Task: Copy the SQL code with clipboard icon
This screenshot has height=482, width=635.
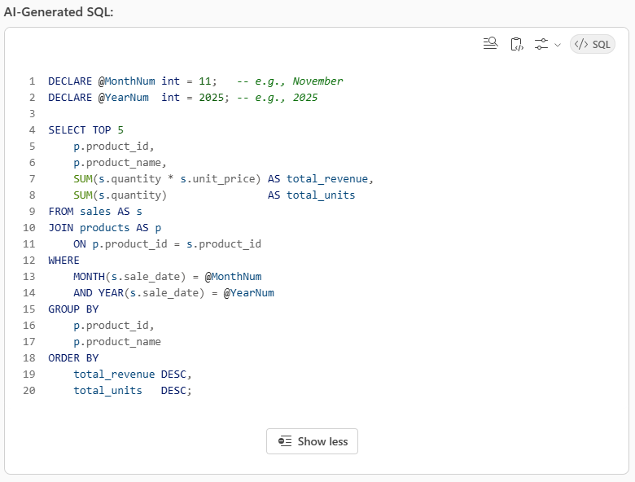Action: [x=516, y=44]
